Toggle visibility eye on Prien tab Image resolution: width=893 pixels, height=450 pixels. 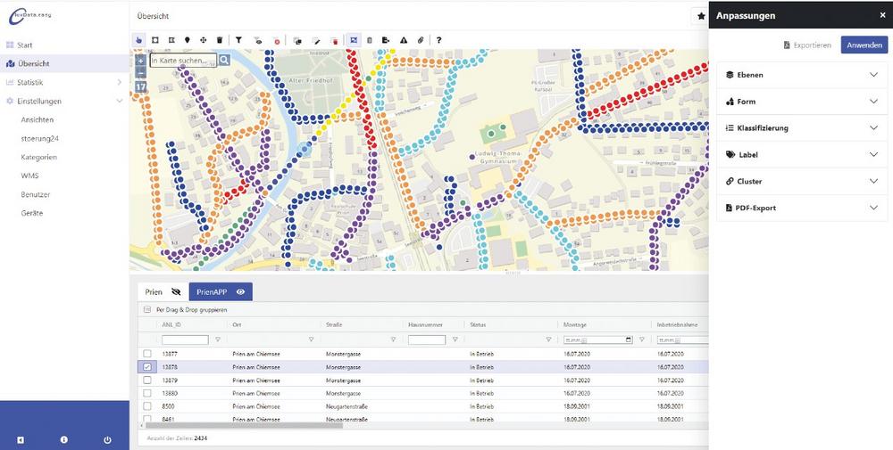[x=176, y=291]
